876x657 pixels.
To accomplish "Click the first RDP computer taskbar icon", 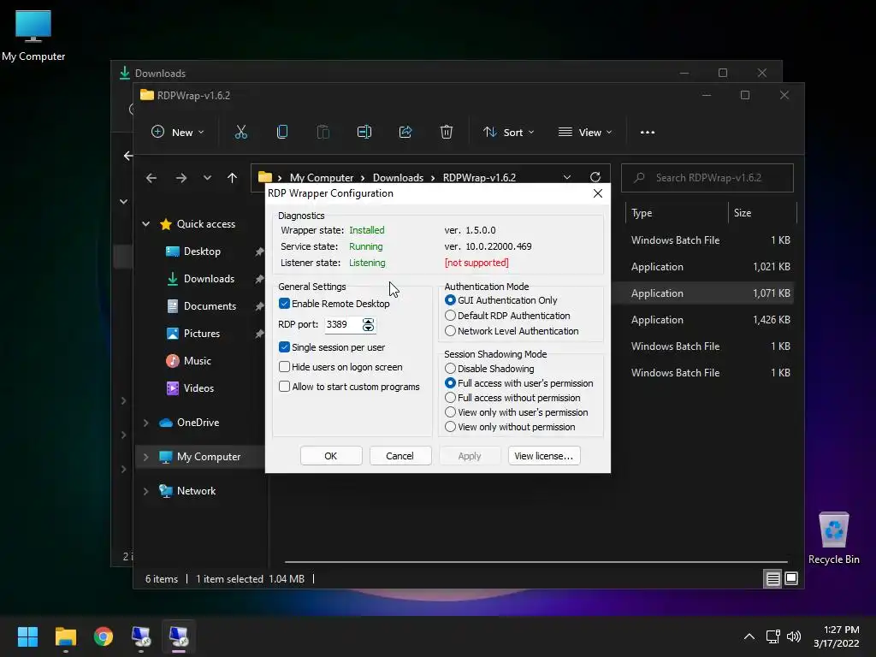I will tap(141, 636).
